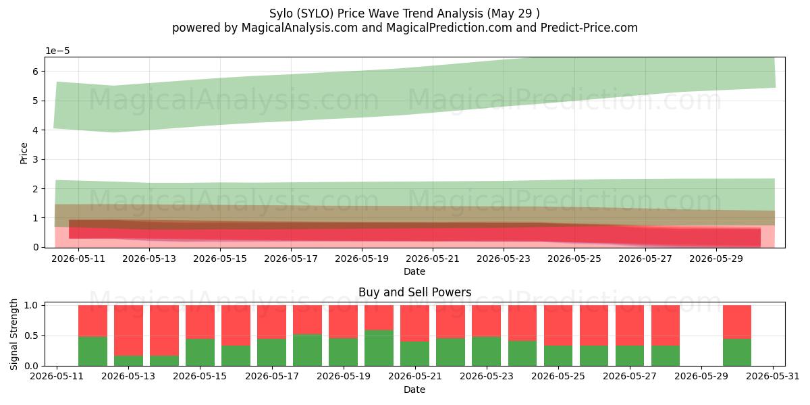Select the green buy segment of the 2026-05-12 bar

point(92,351)
